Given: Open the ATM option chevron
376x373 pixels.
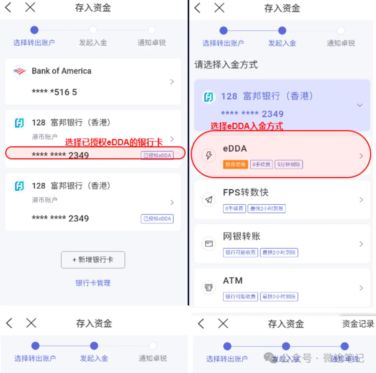Looking at the screenshot, I should [x=361, y=288].
